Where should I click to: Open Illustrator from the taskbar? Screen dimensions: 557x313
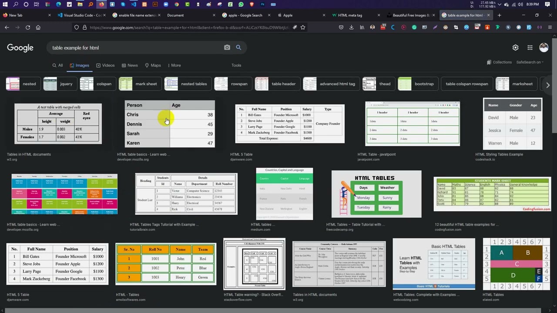155,4
